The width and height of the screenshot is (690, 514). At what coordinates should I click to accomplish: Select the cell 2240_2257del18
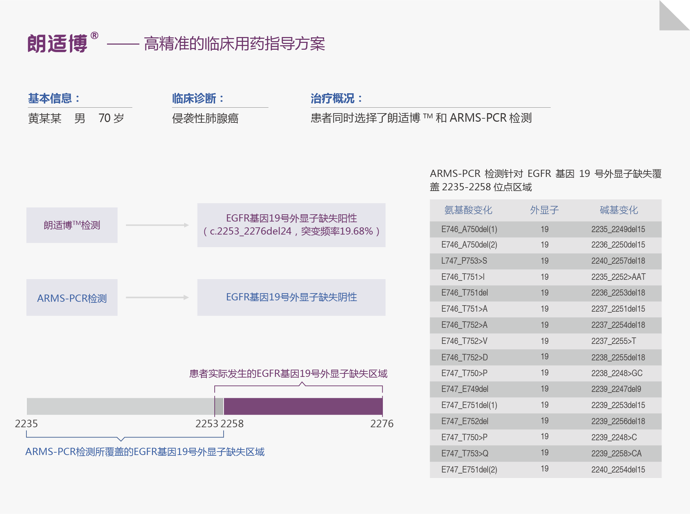coord(618,261)
